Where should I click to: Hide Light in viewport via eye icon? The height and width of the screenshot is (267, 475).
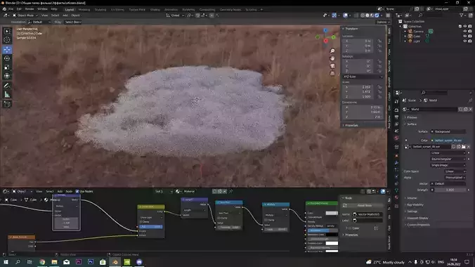pyautogui.click(x=465, y=41)
